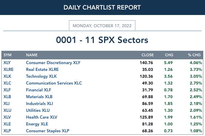The height and width of the screenshot is (136, 205).
Task: Open Consumer Discretionary XLY chart link
Action: click(53, 63)
